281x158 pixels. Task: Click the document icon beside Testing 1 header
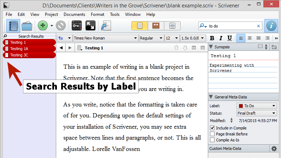[80, 48]
